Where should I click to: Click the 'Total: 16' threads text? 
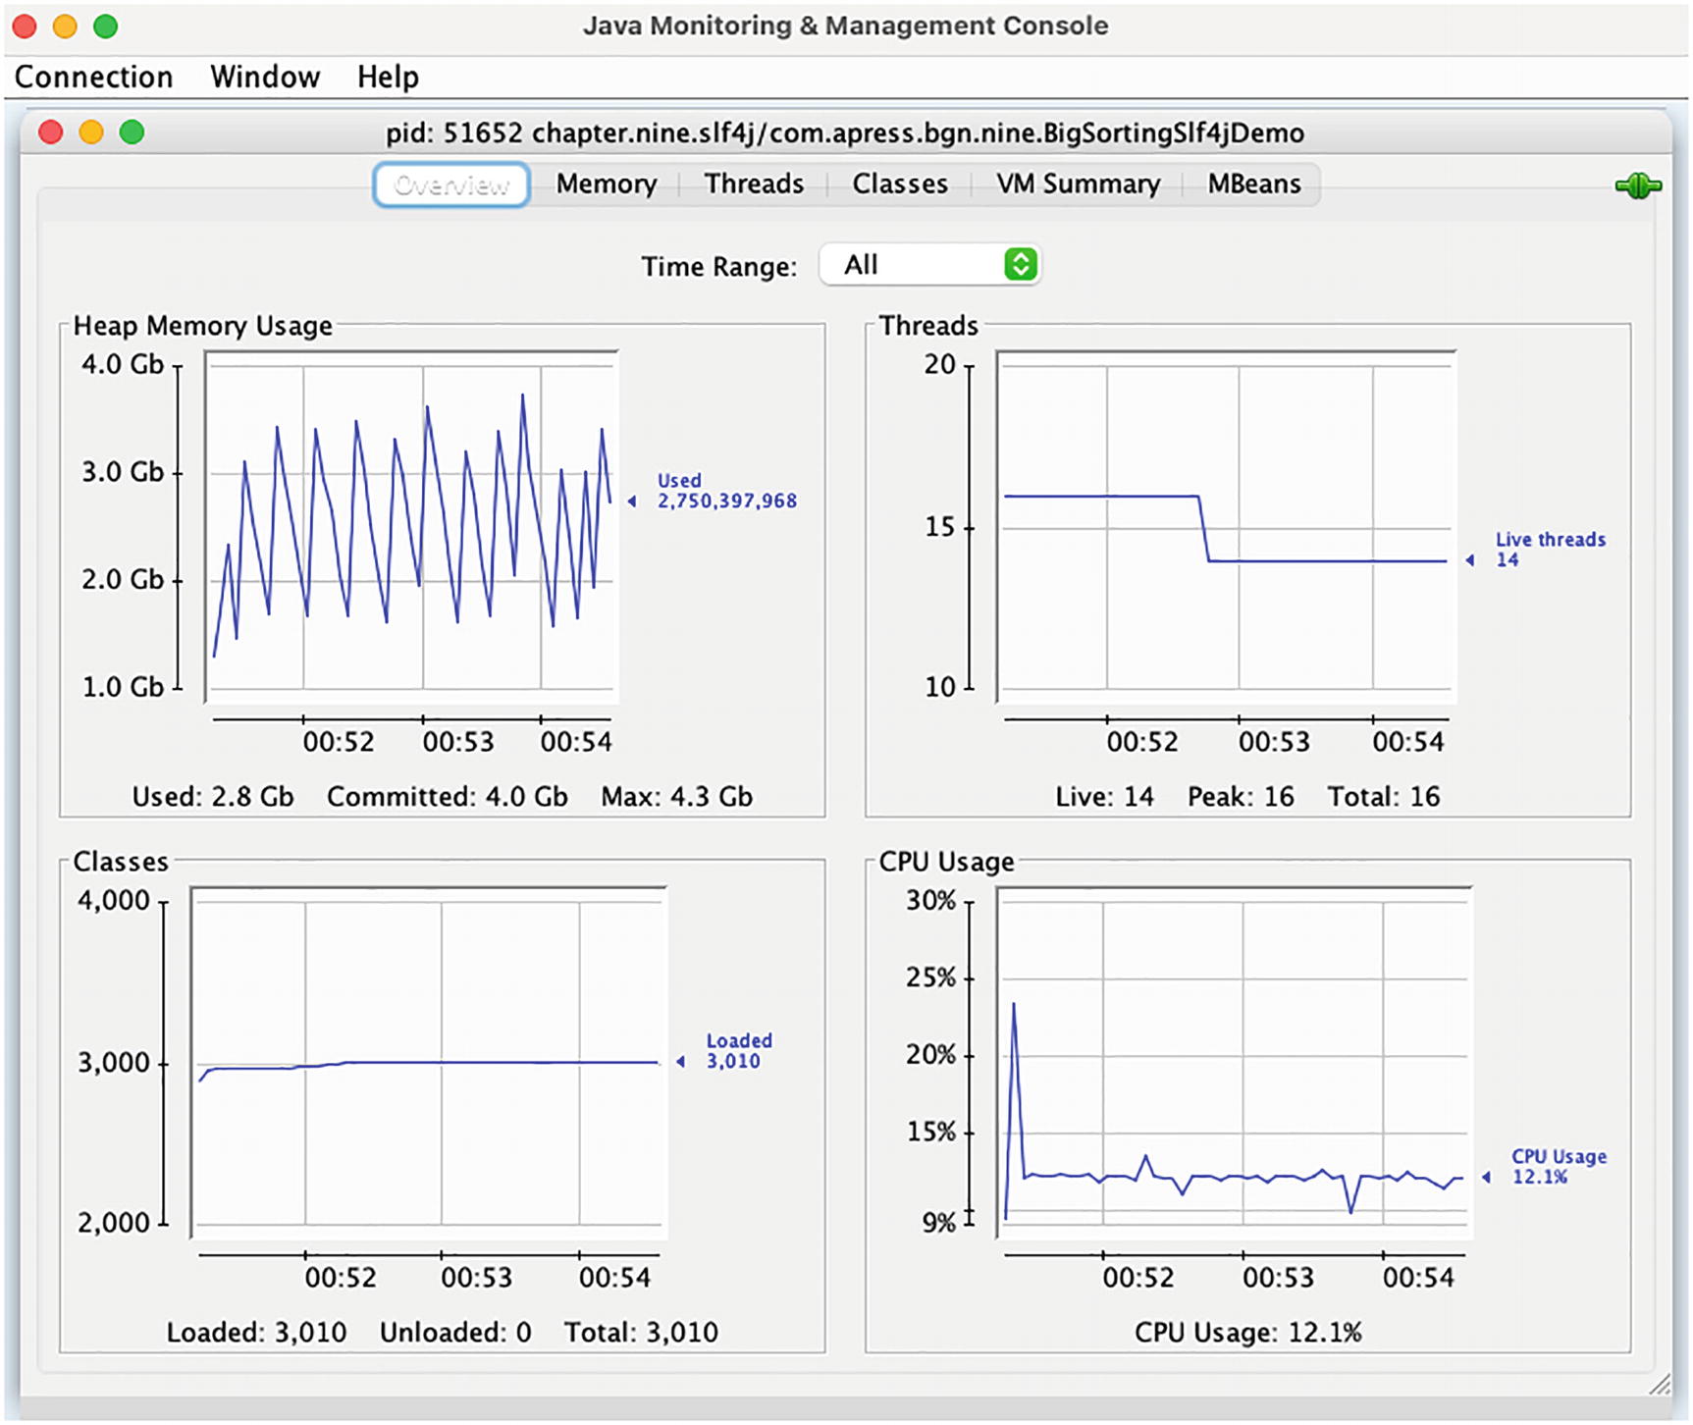tap(1384, 796)
